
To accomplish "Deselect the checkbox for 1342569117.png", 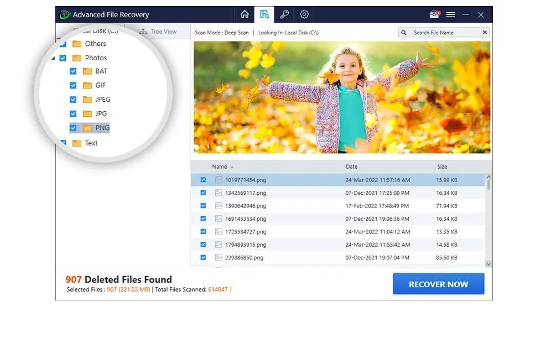I will pos(203,193).
